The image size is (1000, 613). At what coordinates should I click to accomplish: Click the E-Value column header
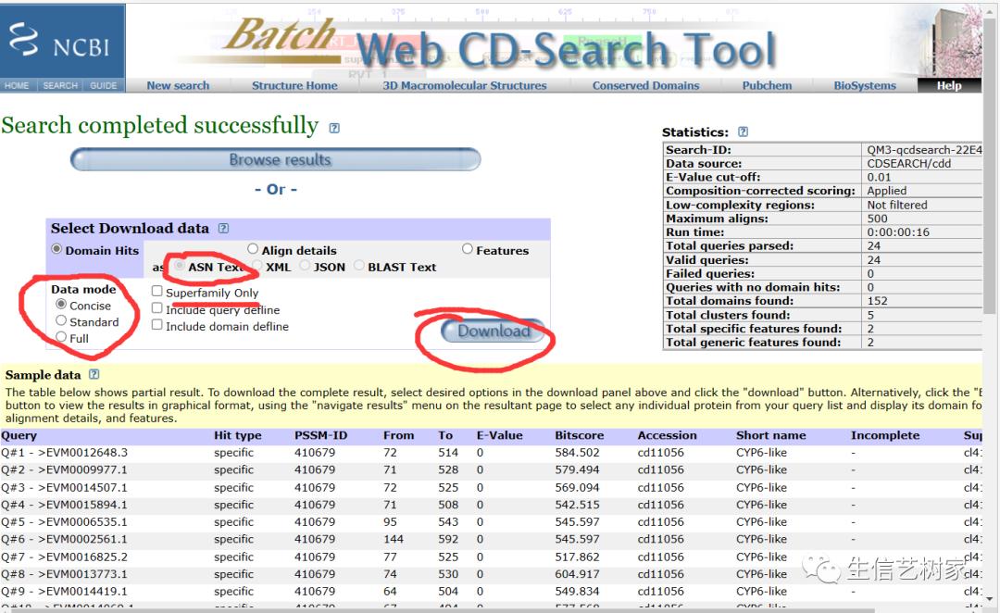[499, 435]
